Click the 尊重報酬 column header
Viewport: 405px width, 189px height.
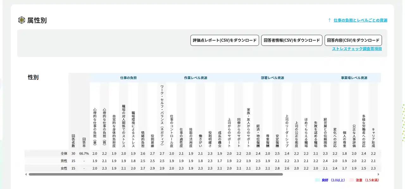(268, 141)
